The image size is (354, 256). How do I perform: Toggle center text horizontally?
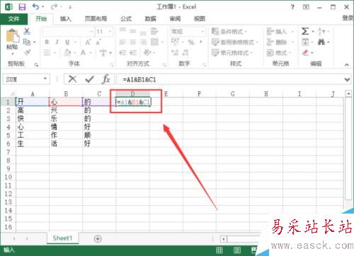(133, 42)
